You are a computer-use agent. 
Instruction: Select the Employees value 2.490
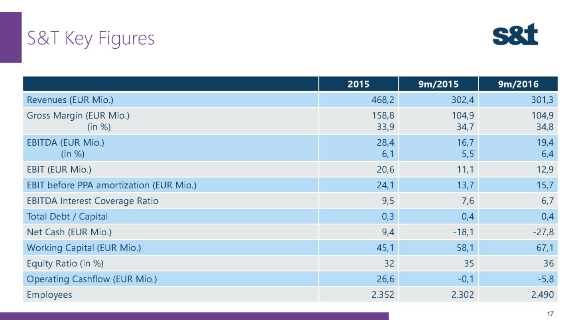(x=542, y=295)
